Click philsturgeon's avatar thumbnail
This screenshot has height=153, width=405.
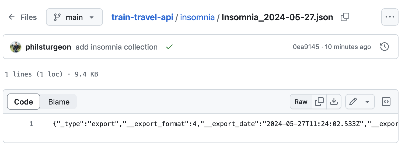(x=16, y=47)
